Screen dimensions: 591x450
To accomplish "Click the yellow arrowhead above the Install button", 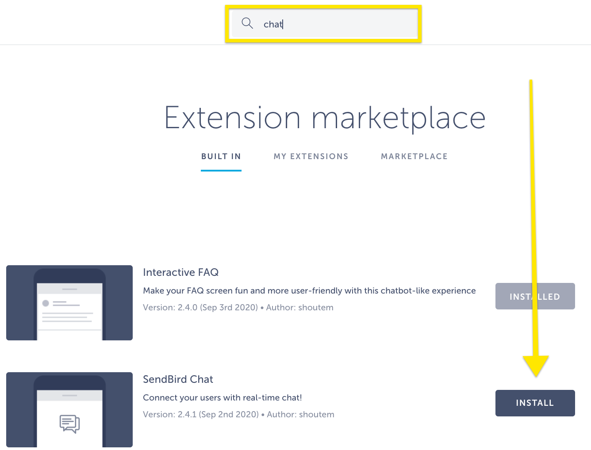I will (x=536, y=365).
